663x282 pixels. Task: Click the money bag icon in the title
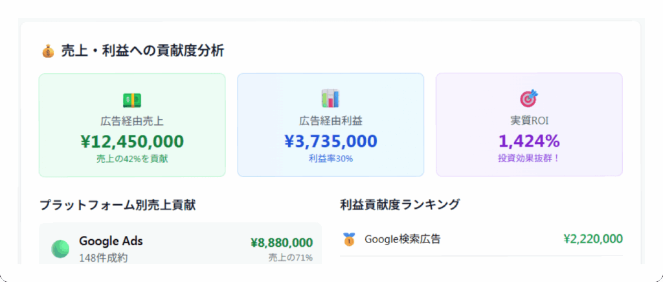[x=48, y=51]
